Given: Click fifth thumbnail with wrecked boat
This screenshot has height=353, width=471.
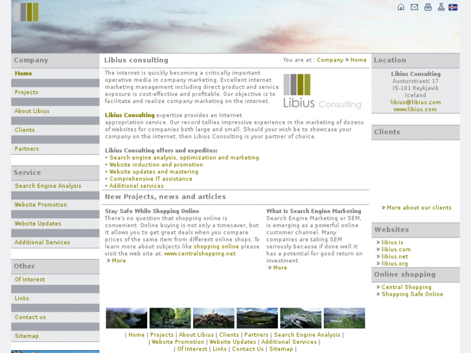Looking at the screenshot, I should click(301, 318).
